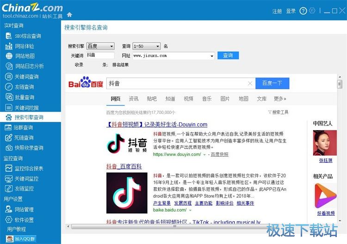This screenshot has height=244, width=347.
Task: Click the 友链查询 link icon
Action: (9, 87)
